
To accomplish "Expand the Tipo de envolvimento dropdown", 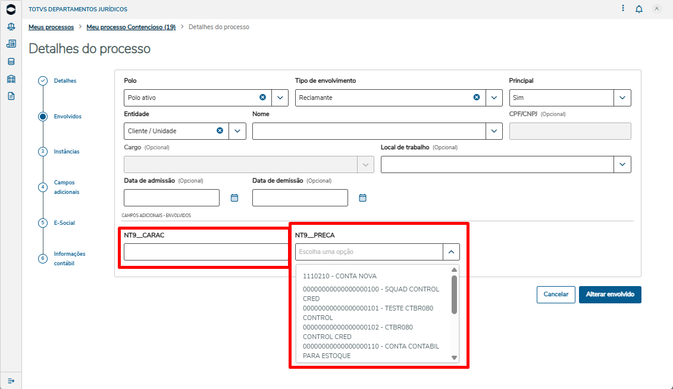I will click(x=494, y=98).
